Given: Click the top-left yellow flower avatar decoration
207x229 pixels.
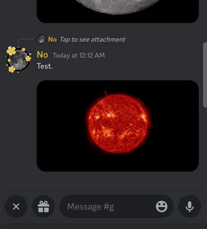Looking at the screenshot, I should 11,51.
